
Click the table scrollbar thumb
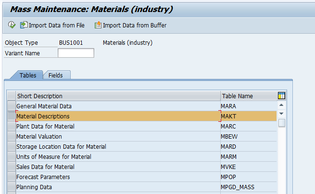coord(281,123)
